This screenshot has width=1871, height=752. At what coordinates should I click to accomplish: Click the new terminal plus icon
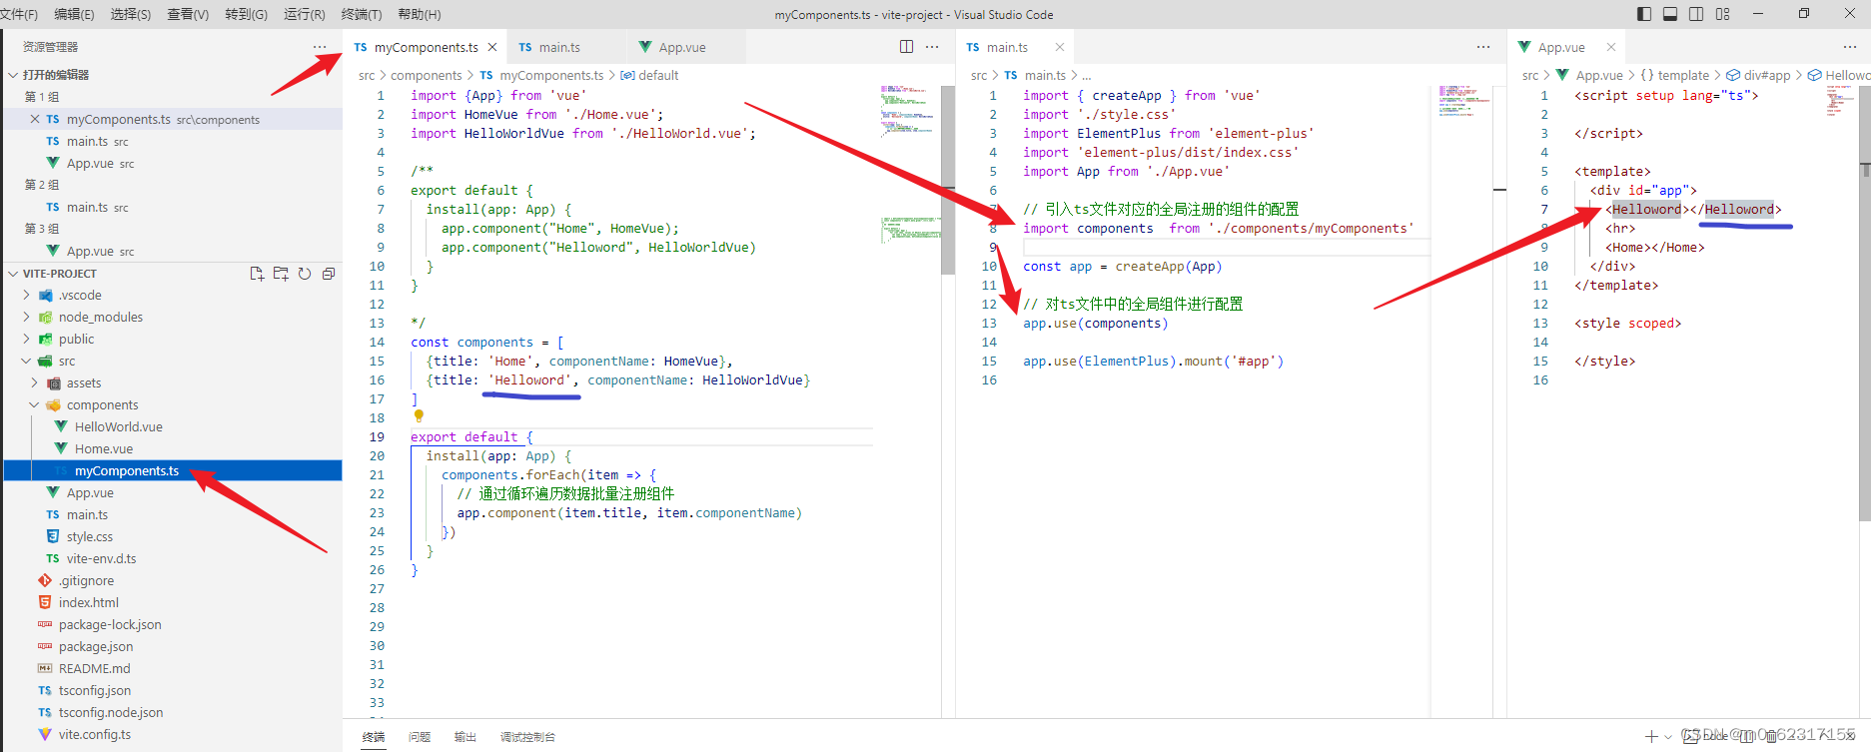tap(1652, 737)
